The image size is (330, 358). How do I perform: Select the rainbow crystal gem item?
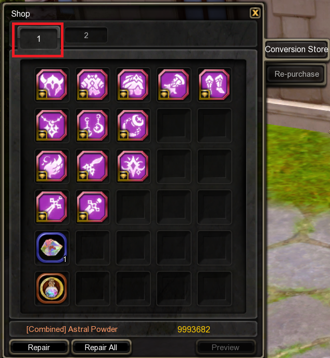coord(52,247)
